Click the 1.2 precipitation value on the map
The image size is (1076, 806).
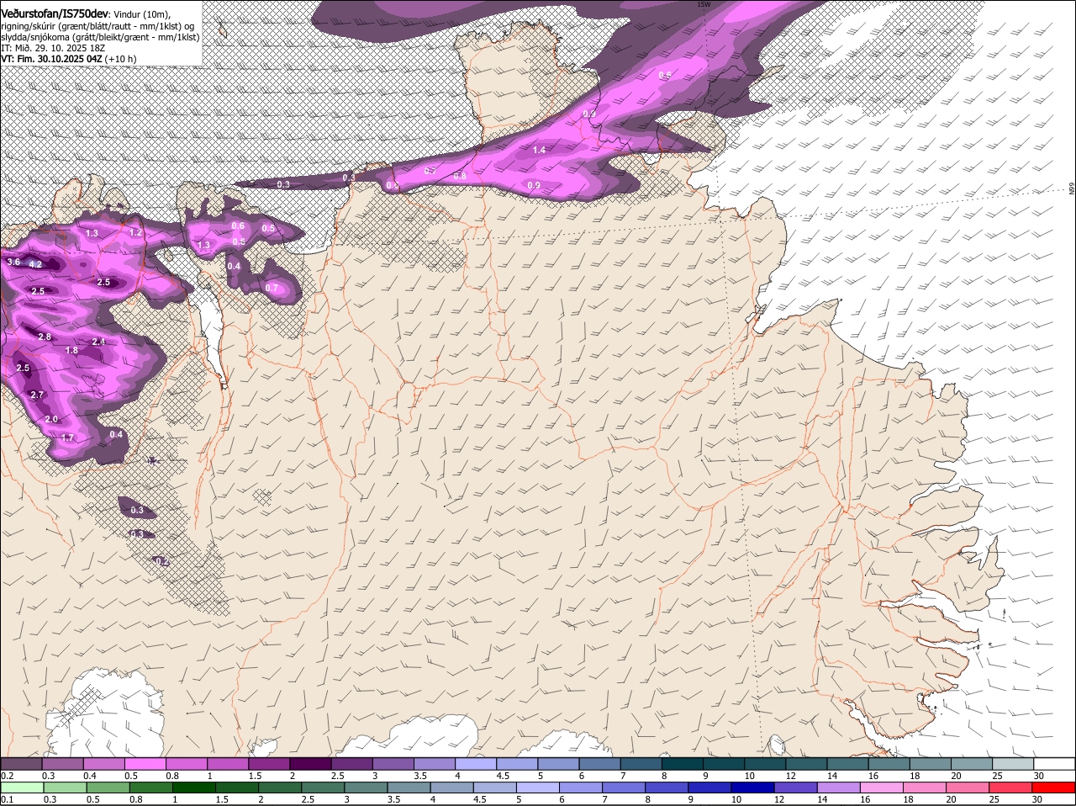[135, 232]
